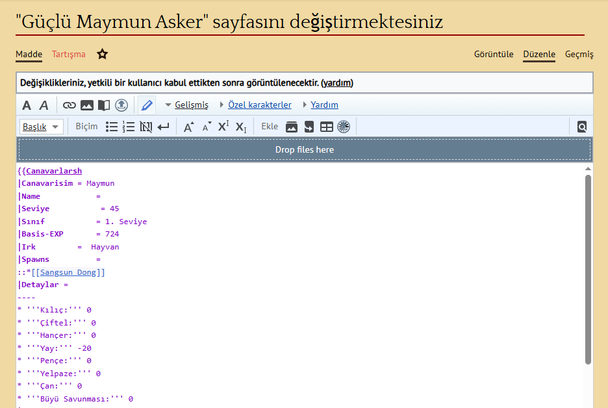Click the embedded file image icon
The height and width of the screenshot is (408, 608).
click(x=87, y=105)
